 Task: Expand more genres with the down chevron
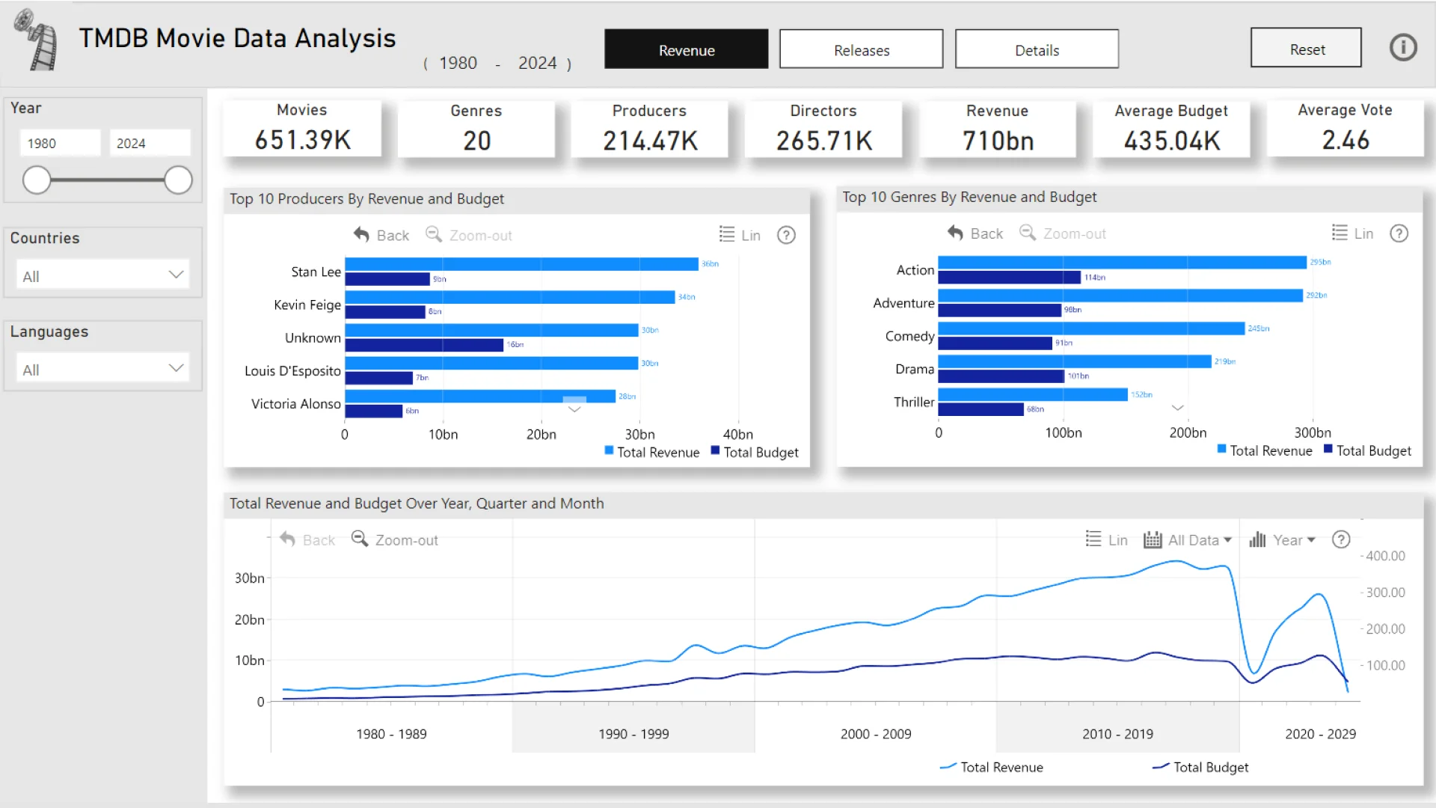pos(1177,408)
